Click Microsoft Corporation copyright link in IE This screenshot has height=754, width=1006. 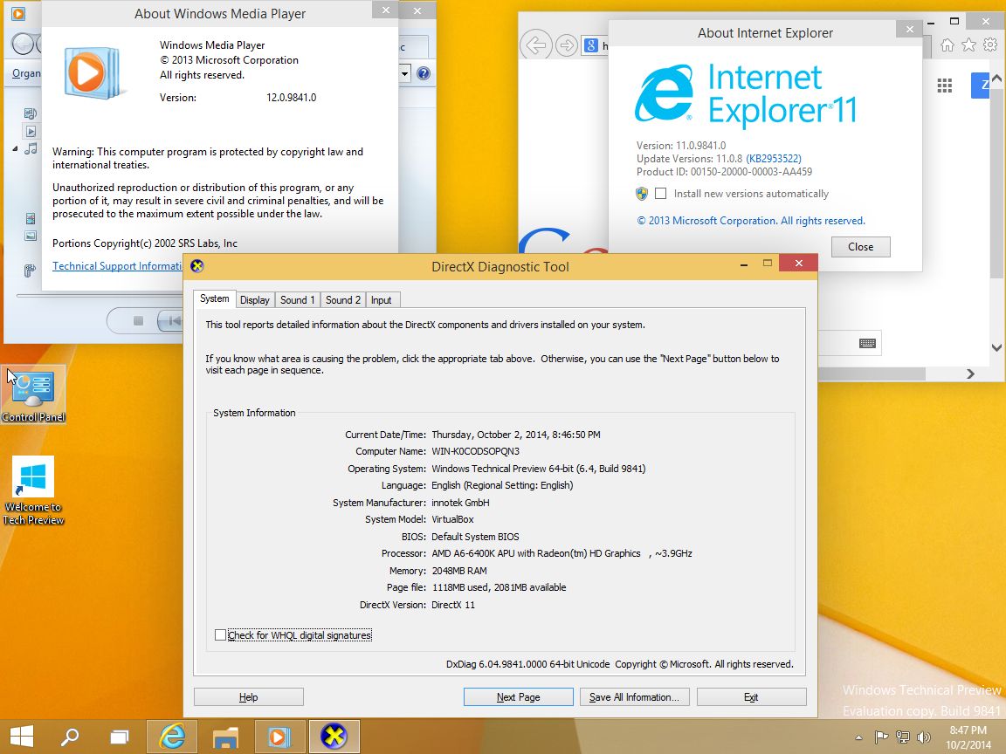pos(751,221)
